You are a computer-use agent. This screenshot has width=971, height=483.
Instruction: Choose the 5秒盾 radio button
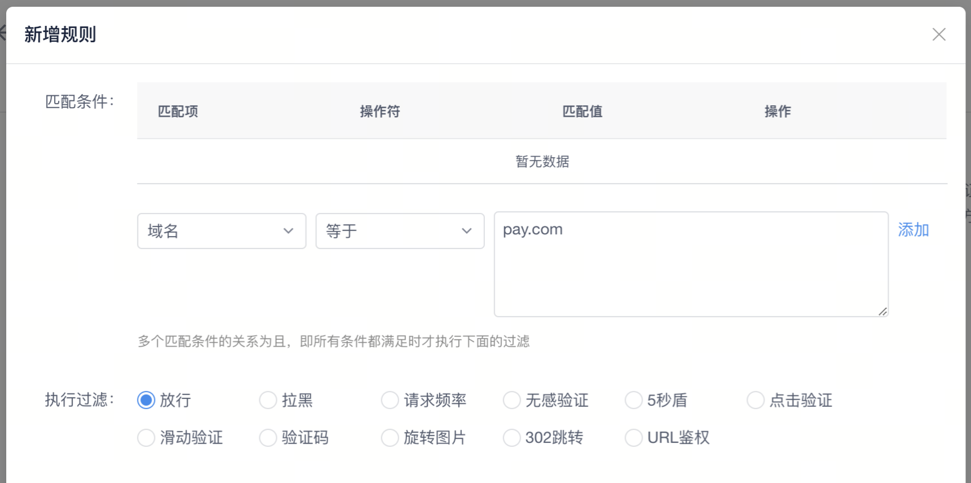(x=634, y=400)
